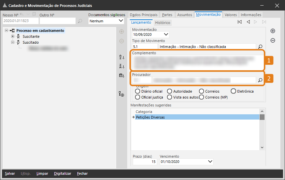Image resolution: width=285 pixels, height=180 pixels.
Task: Go to previous record arrow
Action: point(248,22)
